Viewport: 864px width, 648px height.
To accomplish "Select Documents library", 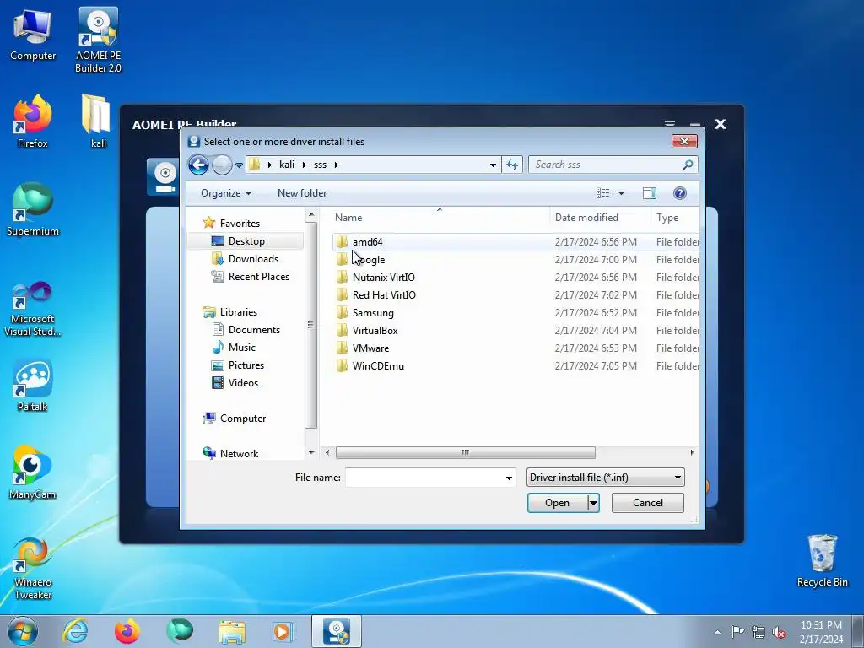I will [254, 330].
